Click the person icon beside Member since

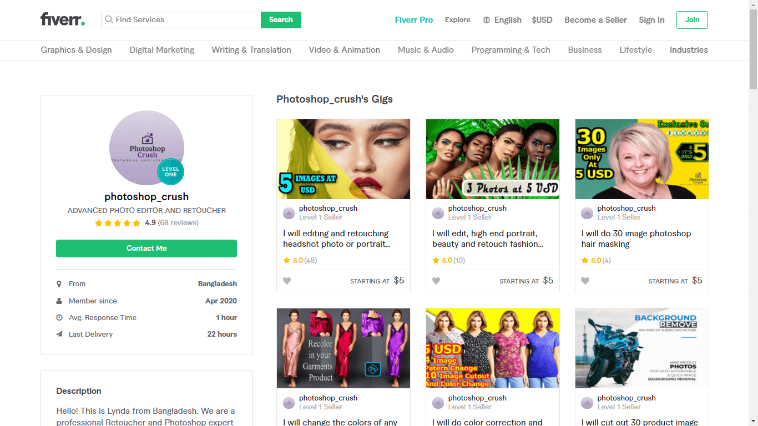(x=59, y=301)
